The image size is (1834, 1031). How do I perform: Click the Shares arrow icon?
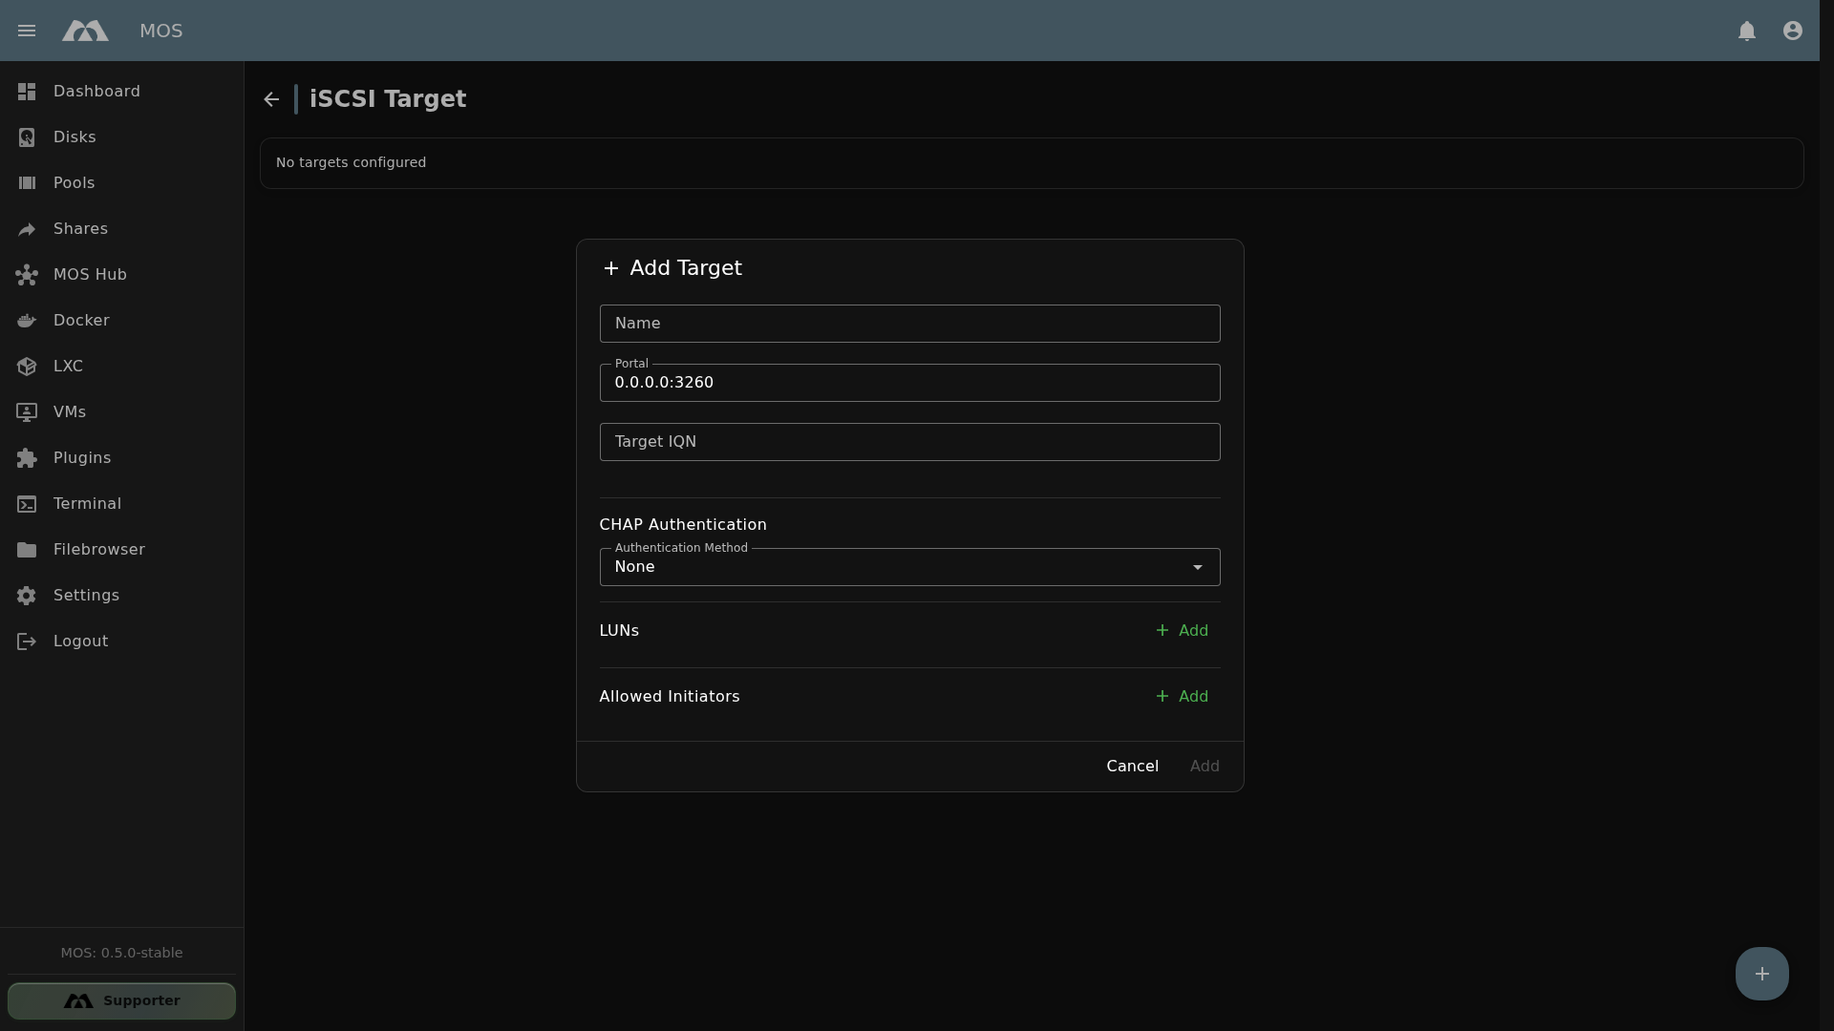tap(27, 229)
